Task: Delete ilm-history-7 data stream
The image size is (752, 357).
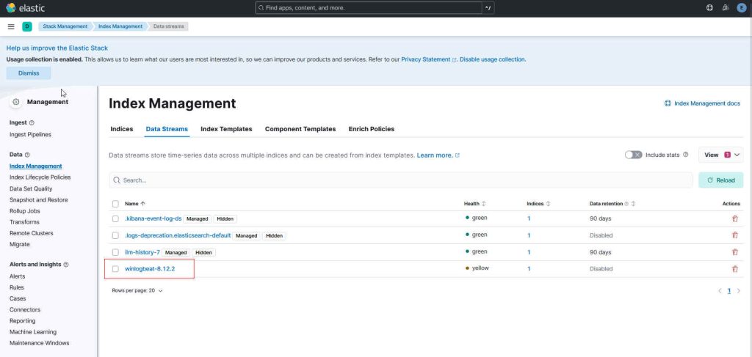Action: 734,252
